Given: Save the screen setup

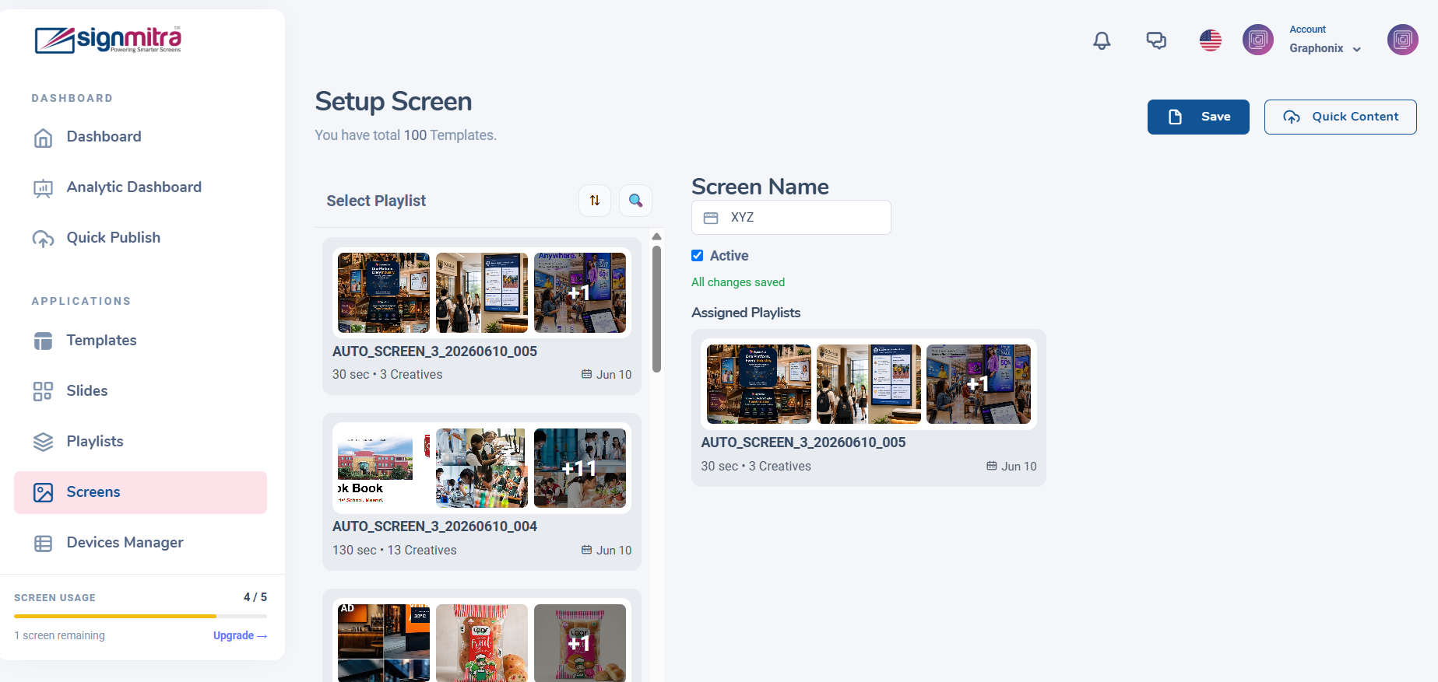Looking at the screenshot, I should [x=1198, y=117].
